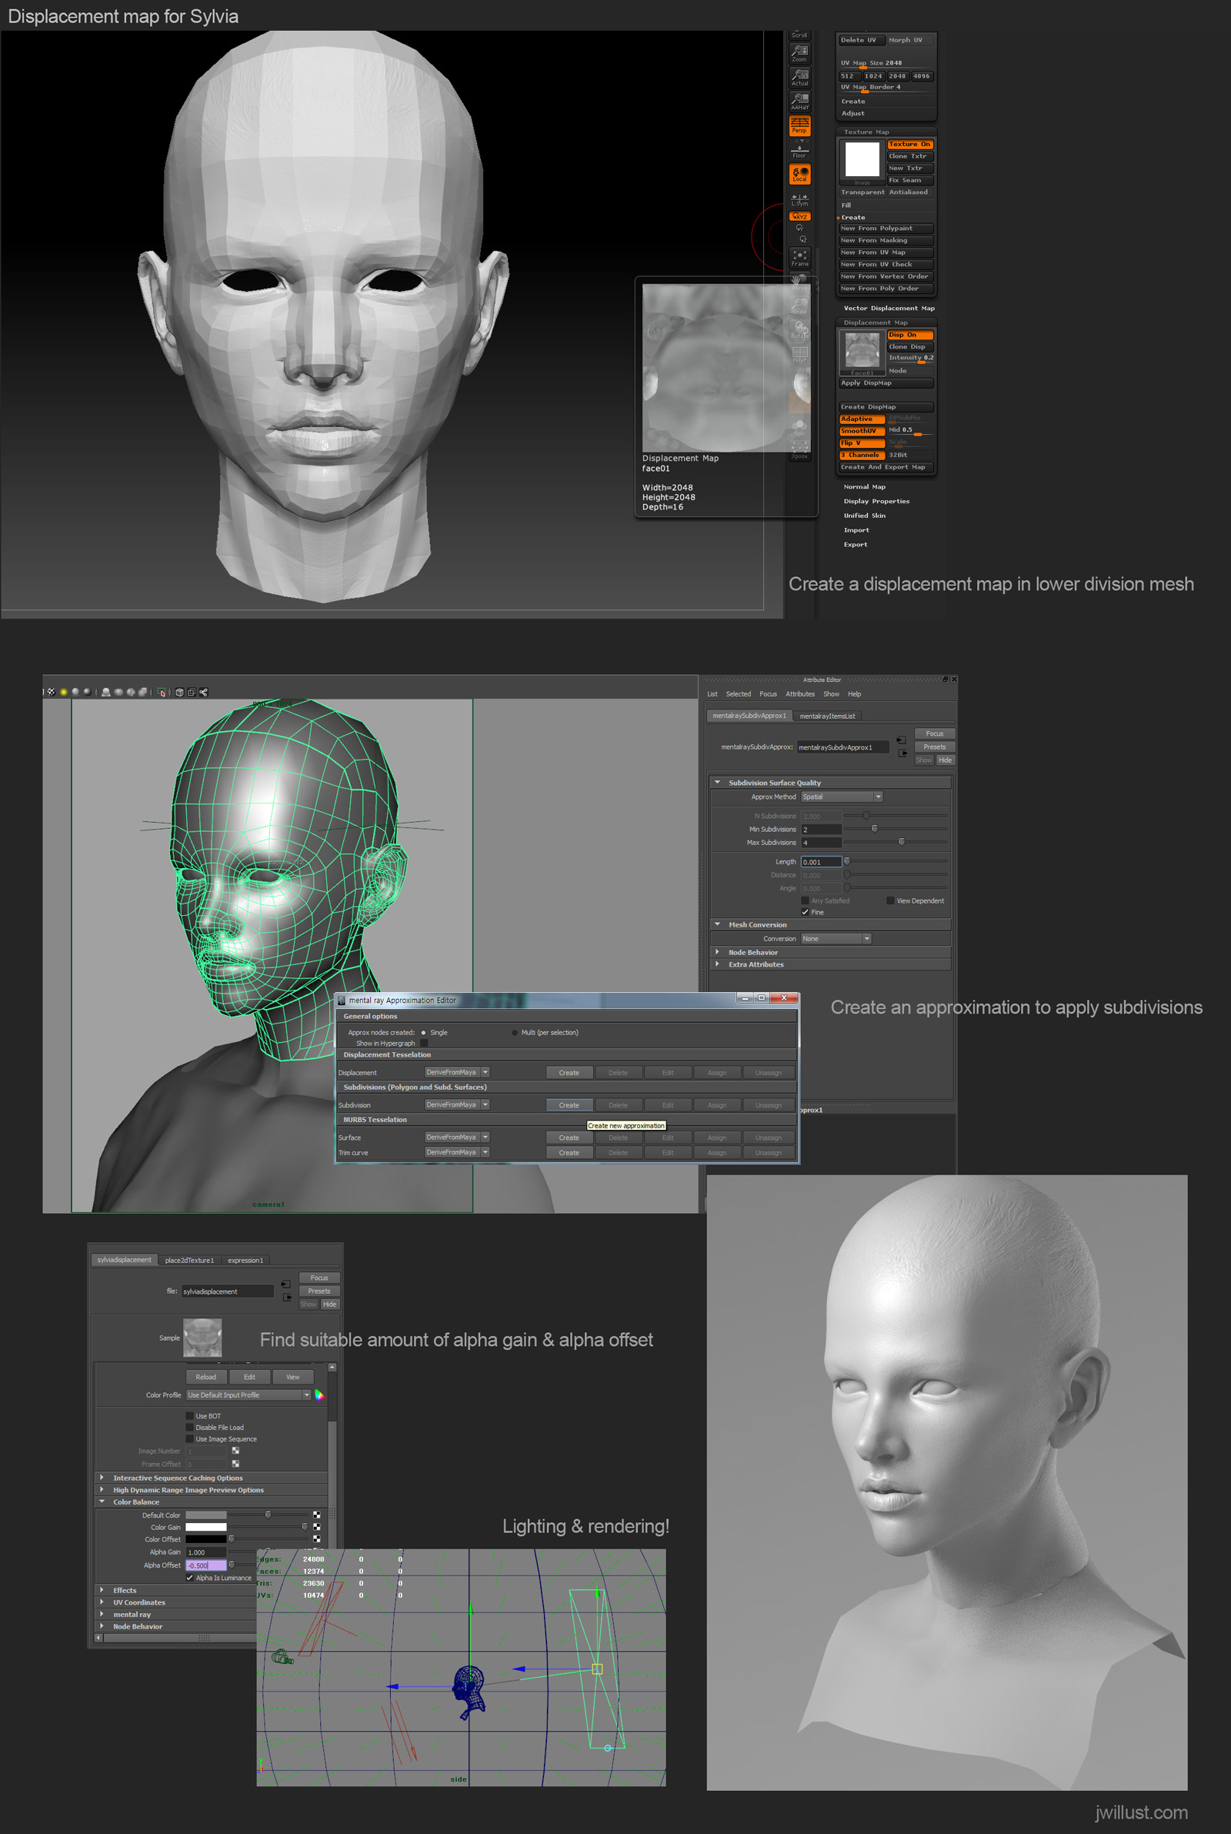Click the Color Gain white swatch
Screen dimensions: 1231x1834
(205, 1527)
